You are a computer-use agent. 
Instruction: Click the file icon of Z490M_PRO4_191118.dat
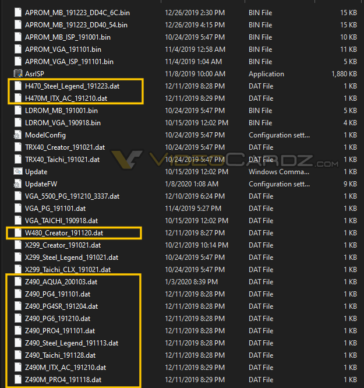coord(18,380)
